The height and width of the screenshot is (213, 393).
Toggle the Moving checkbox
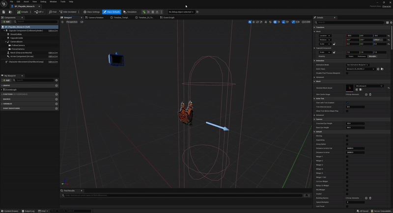[x=347, y=136]
